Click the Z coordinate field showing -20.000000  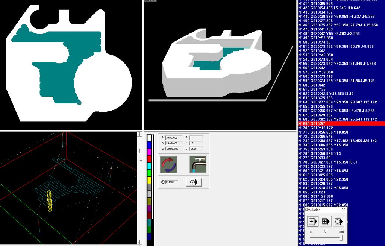(x=174, y=149)
